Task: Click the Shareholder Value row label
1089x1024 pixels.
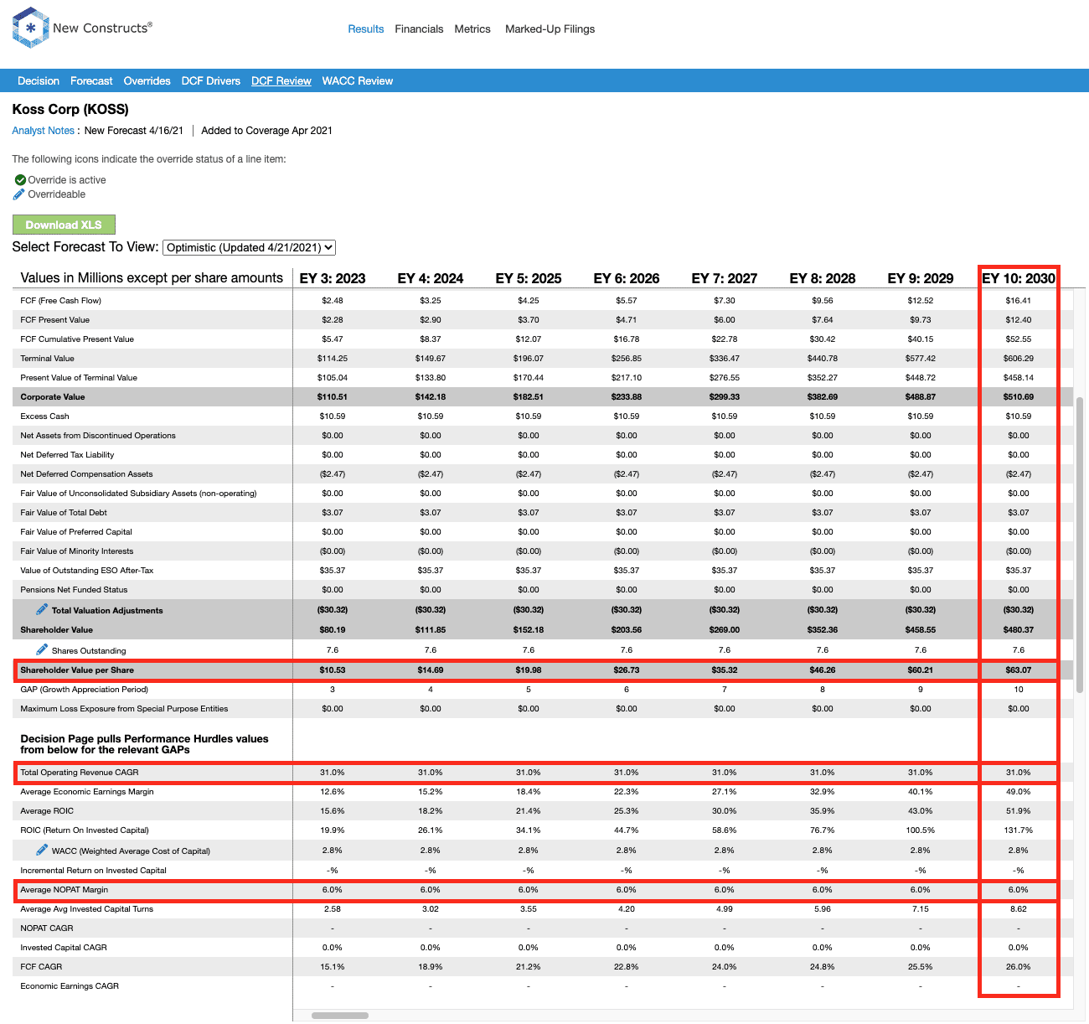Action: (x=57, y=630)
